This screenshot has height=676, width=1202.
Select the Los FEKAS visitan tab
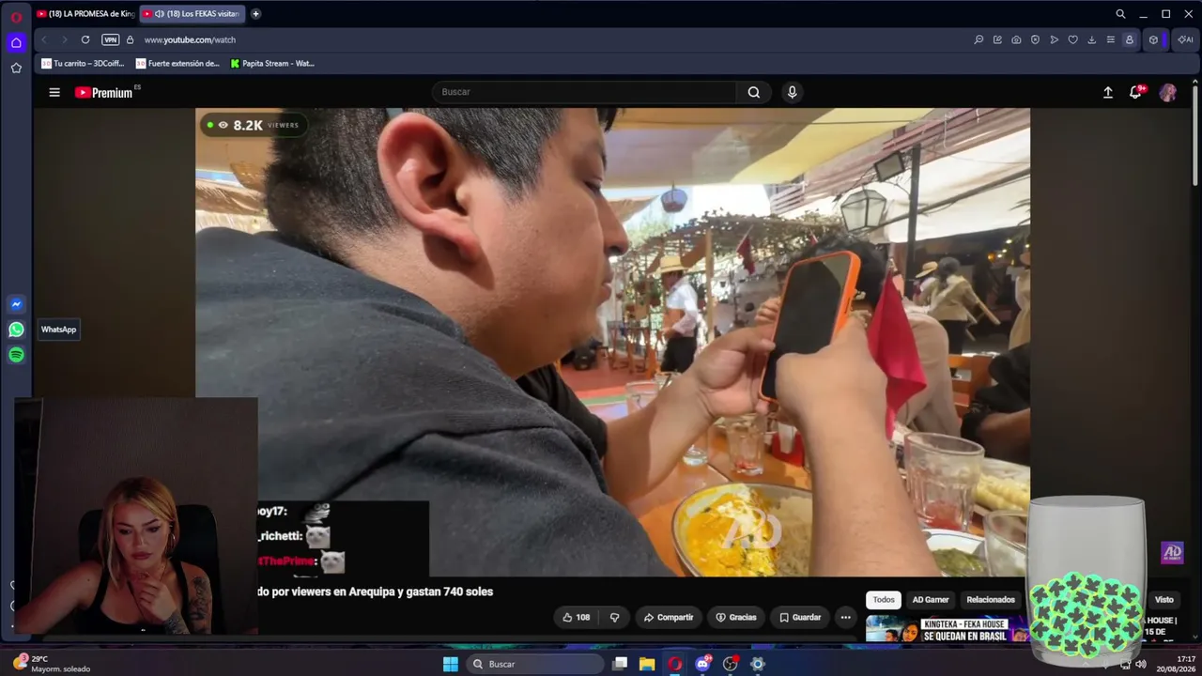click(192, 14)
